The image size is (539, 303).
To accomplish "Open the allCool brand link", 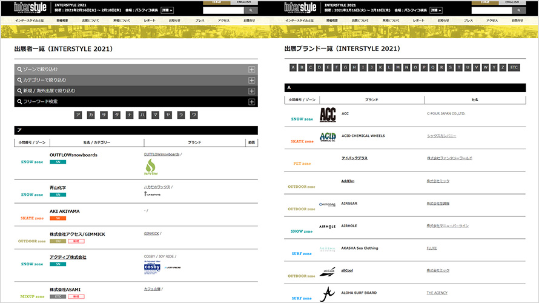I will 347,271.
